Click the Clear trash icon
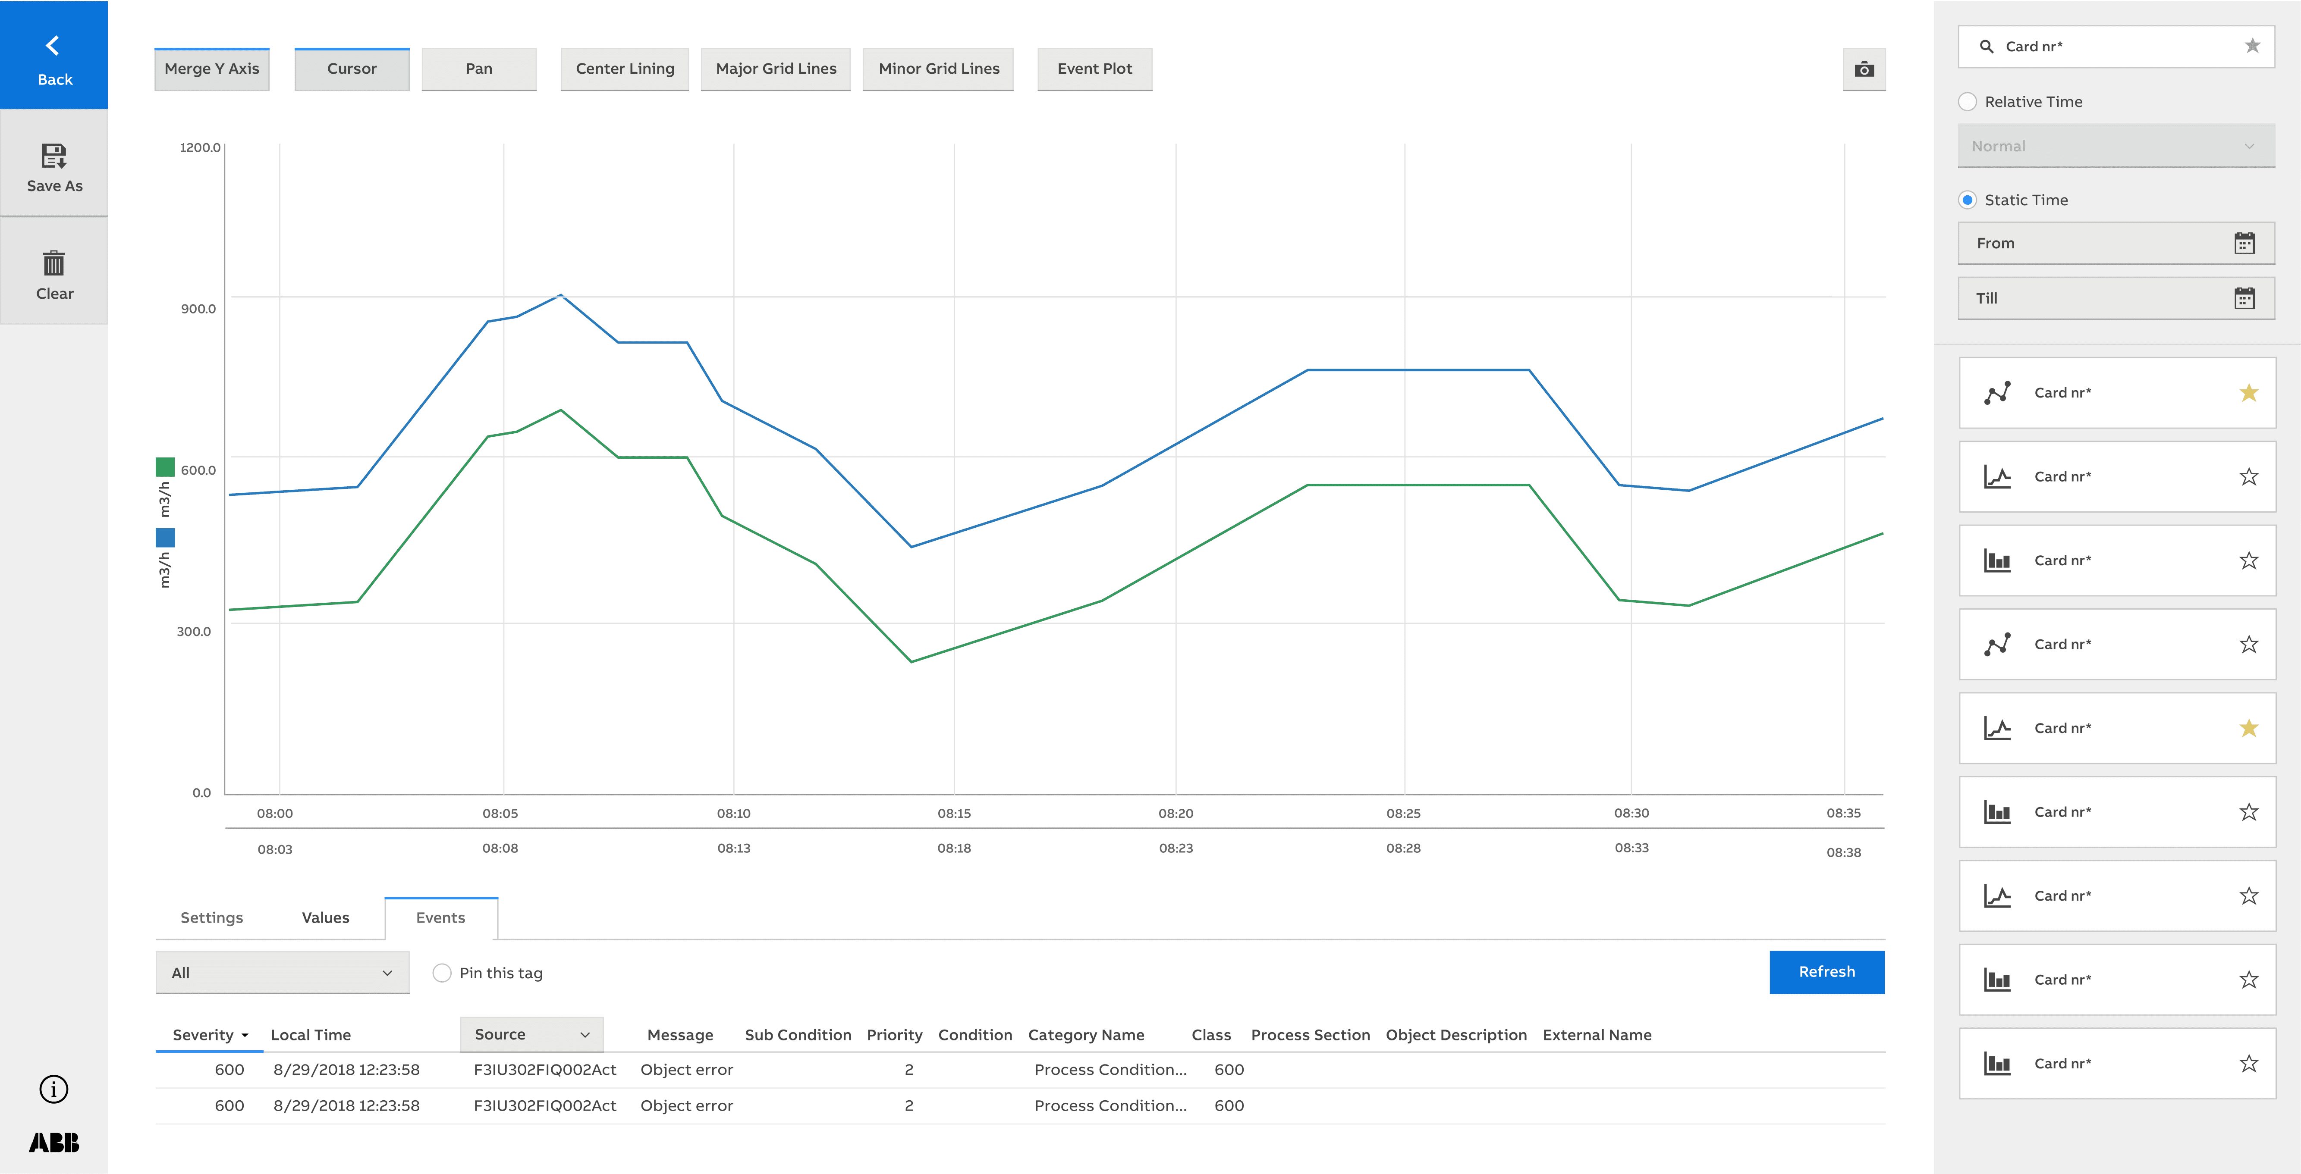Screen dimensions: 2301x1174 [53, 263]
